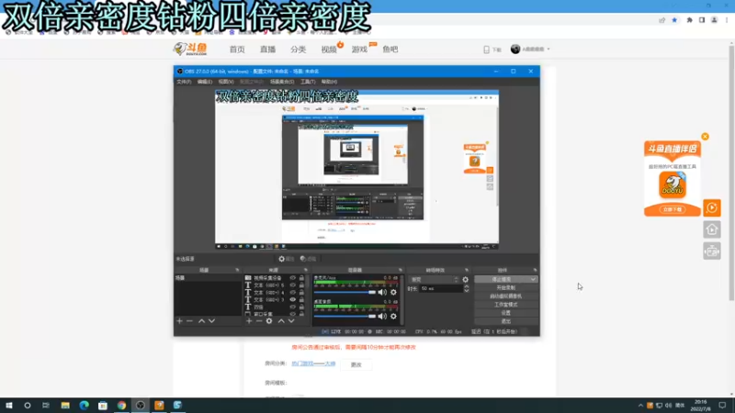Image resolution: width=735 pixels, height=413 pixels.
Task: Open the 帮助(H) menu in OBS
Action: pyautogui.click(x=329, y=82)
